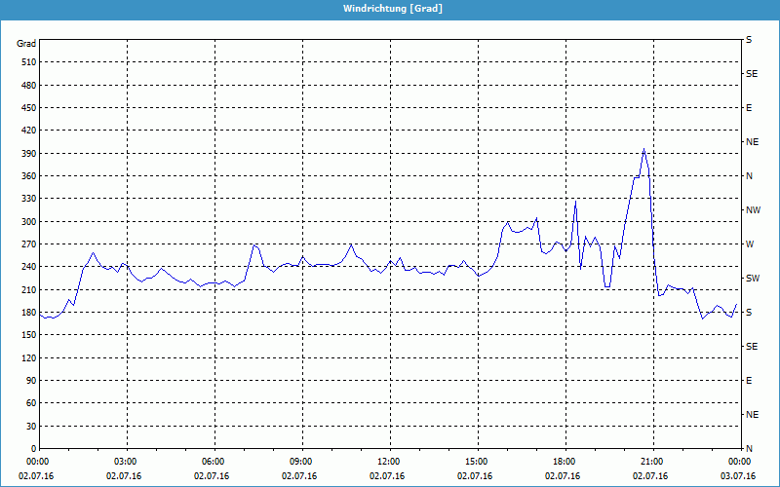This screenshot has width=780, height=487.
Task: Click the 18:00 time label
Action: pyautogui.click(x=565, y=462)
